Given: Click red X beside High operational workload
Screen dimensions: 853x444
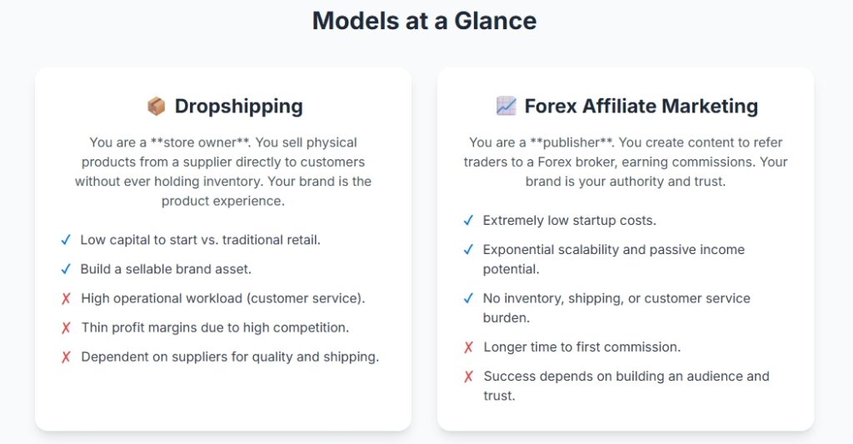Looking at the screenshot, I should point(66,299).
